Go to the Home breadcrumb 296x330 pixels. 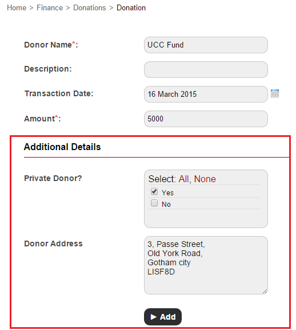(17, 8)
